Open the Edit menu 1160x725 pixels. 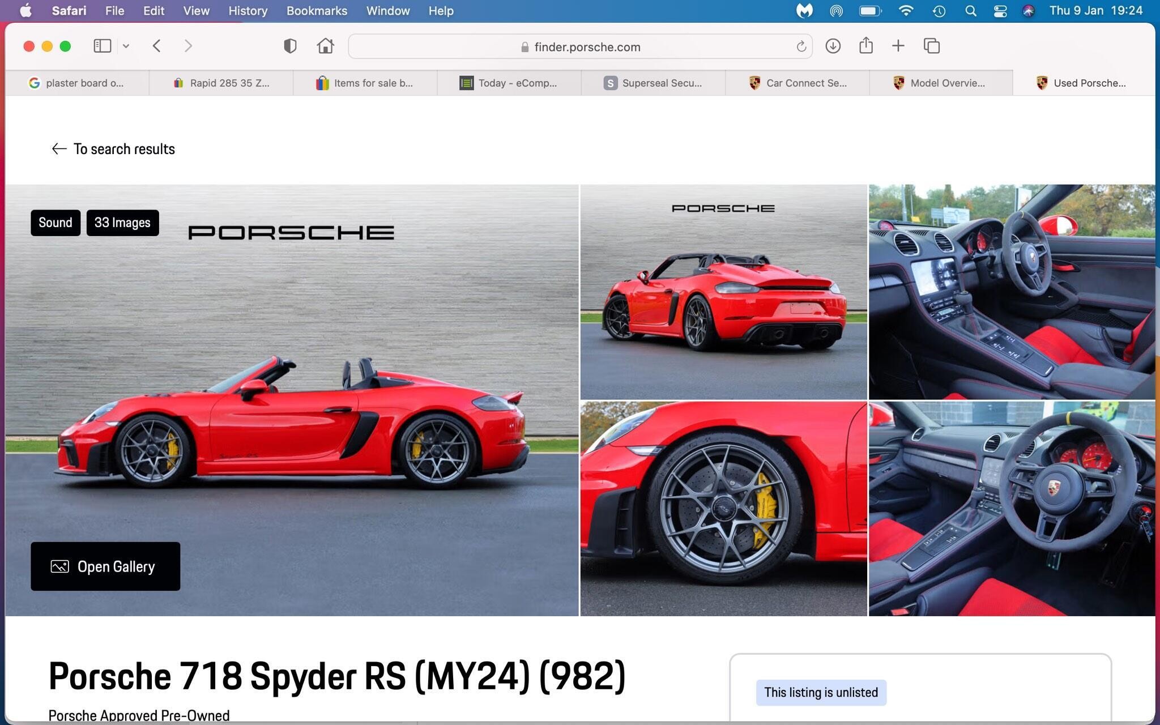153,11
